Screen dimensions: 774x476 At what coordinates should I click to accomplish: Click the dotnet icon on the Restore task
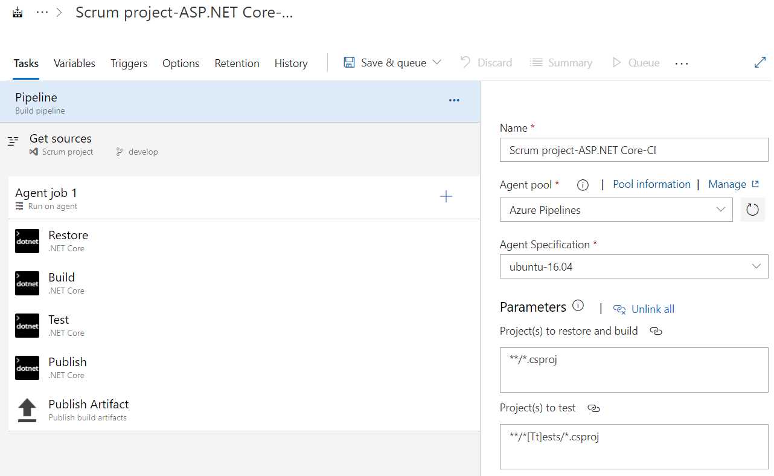pos(27,240)
